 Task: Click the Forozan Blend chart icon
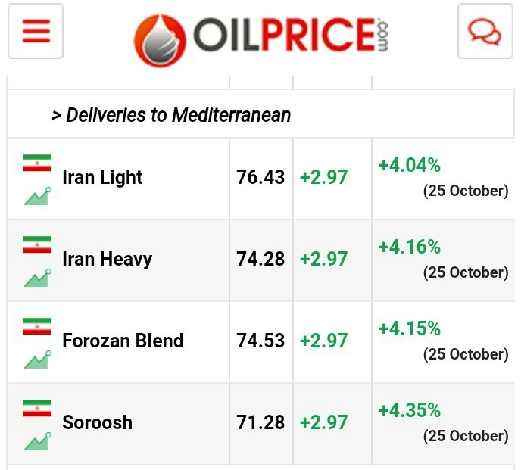coord(37,359)
